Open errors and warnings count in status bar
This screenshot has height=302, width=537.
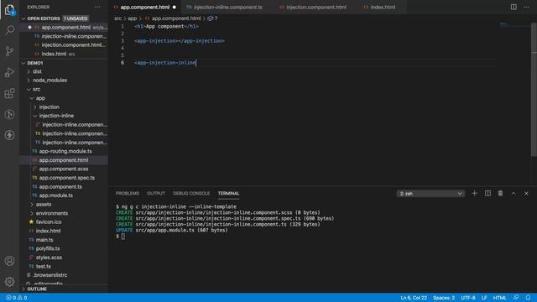[17, 298]
